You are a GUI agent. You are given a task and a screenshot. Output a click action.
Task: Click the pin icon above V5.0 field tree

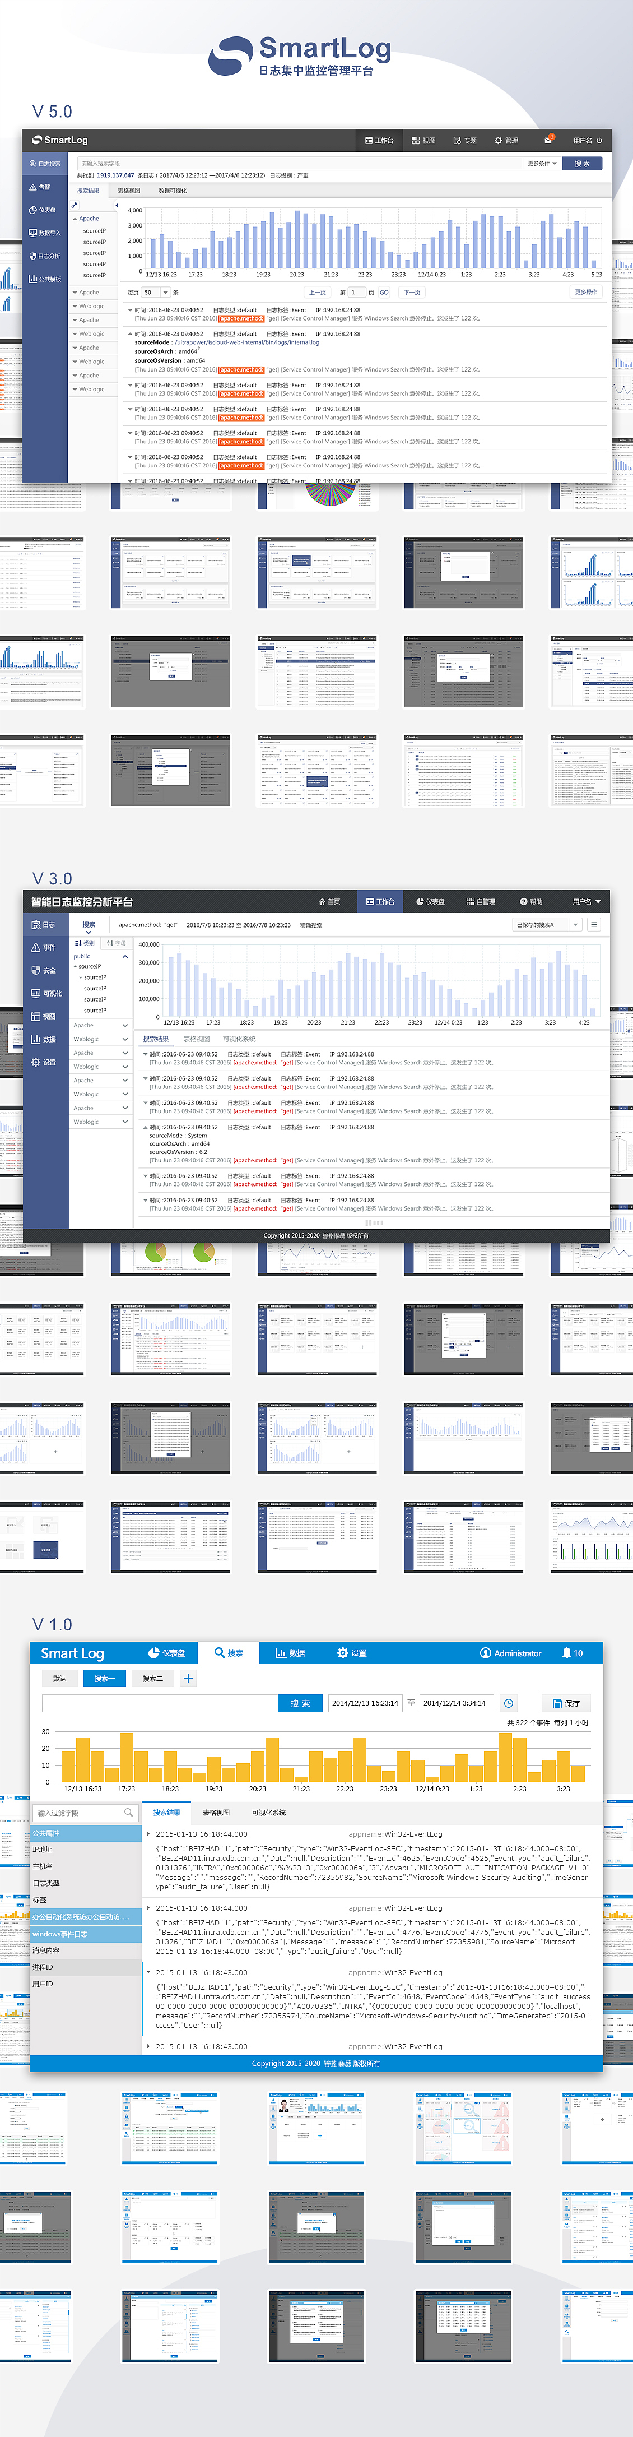pyautogui.click(x=74, y=205)
